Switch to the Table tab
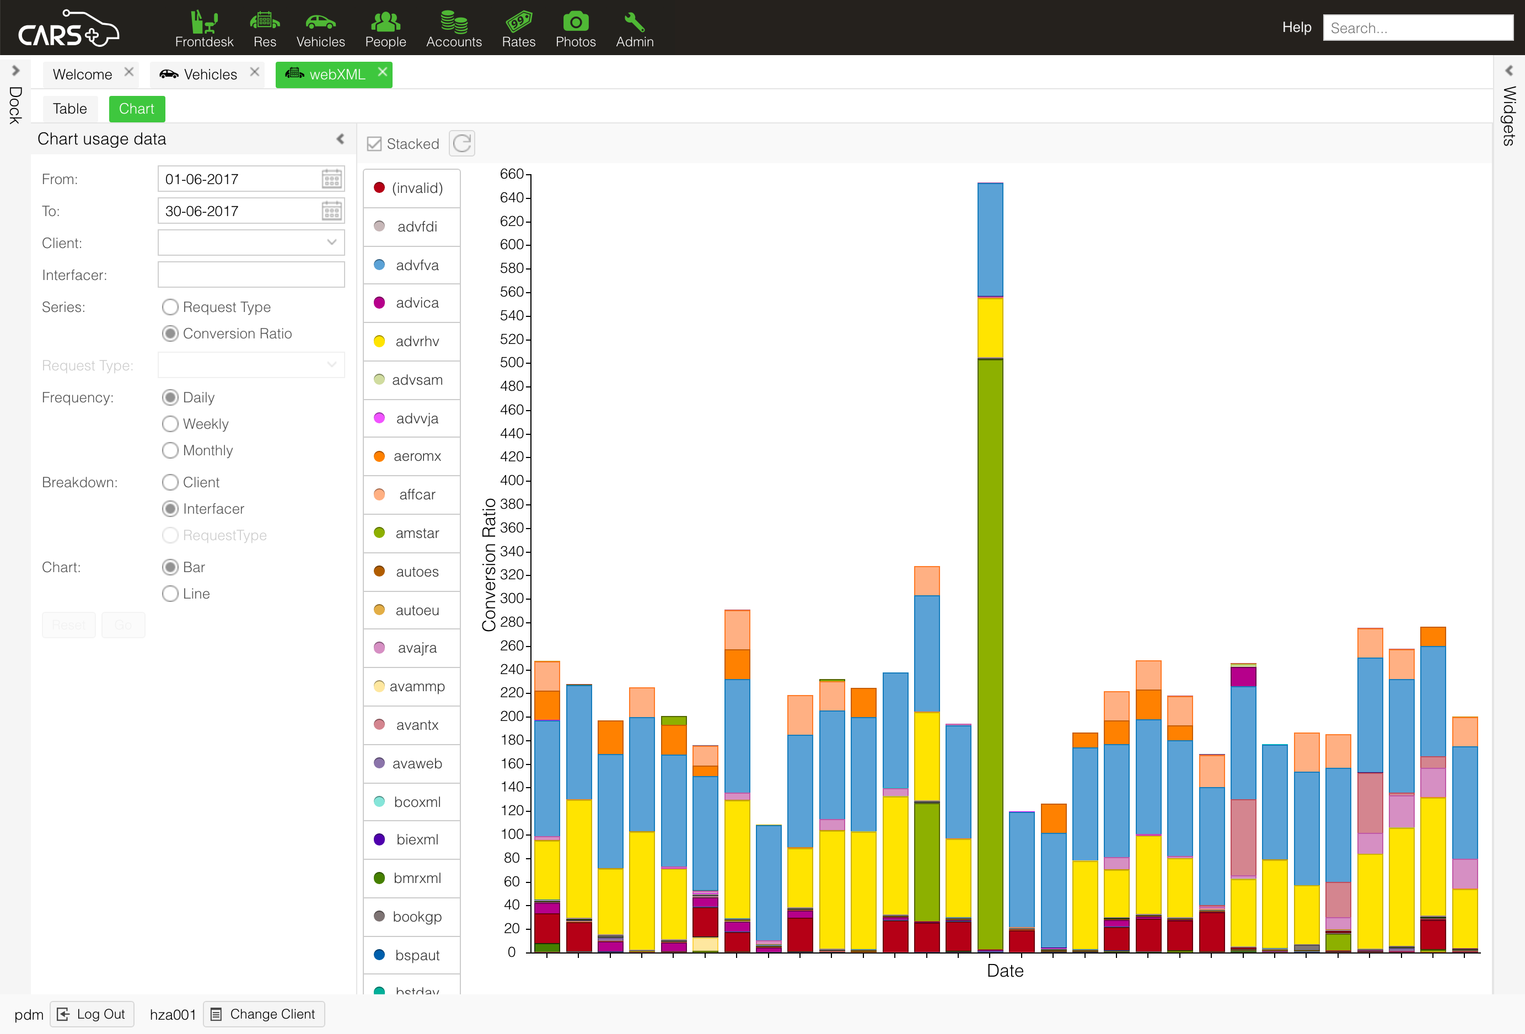The image size is (1525, 1034). pos(69,109)
